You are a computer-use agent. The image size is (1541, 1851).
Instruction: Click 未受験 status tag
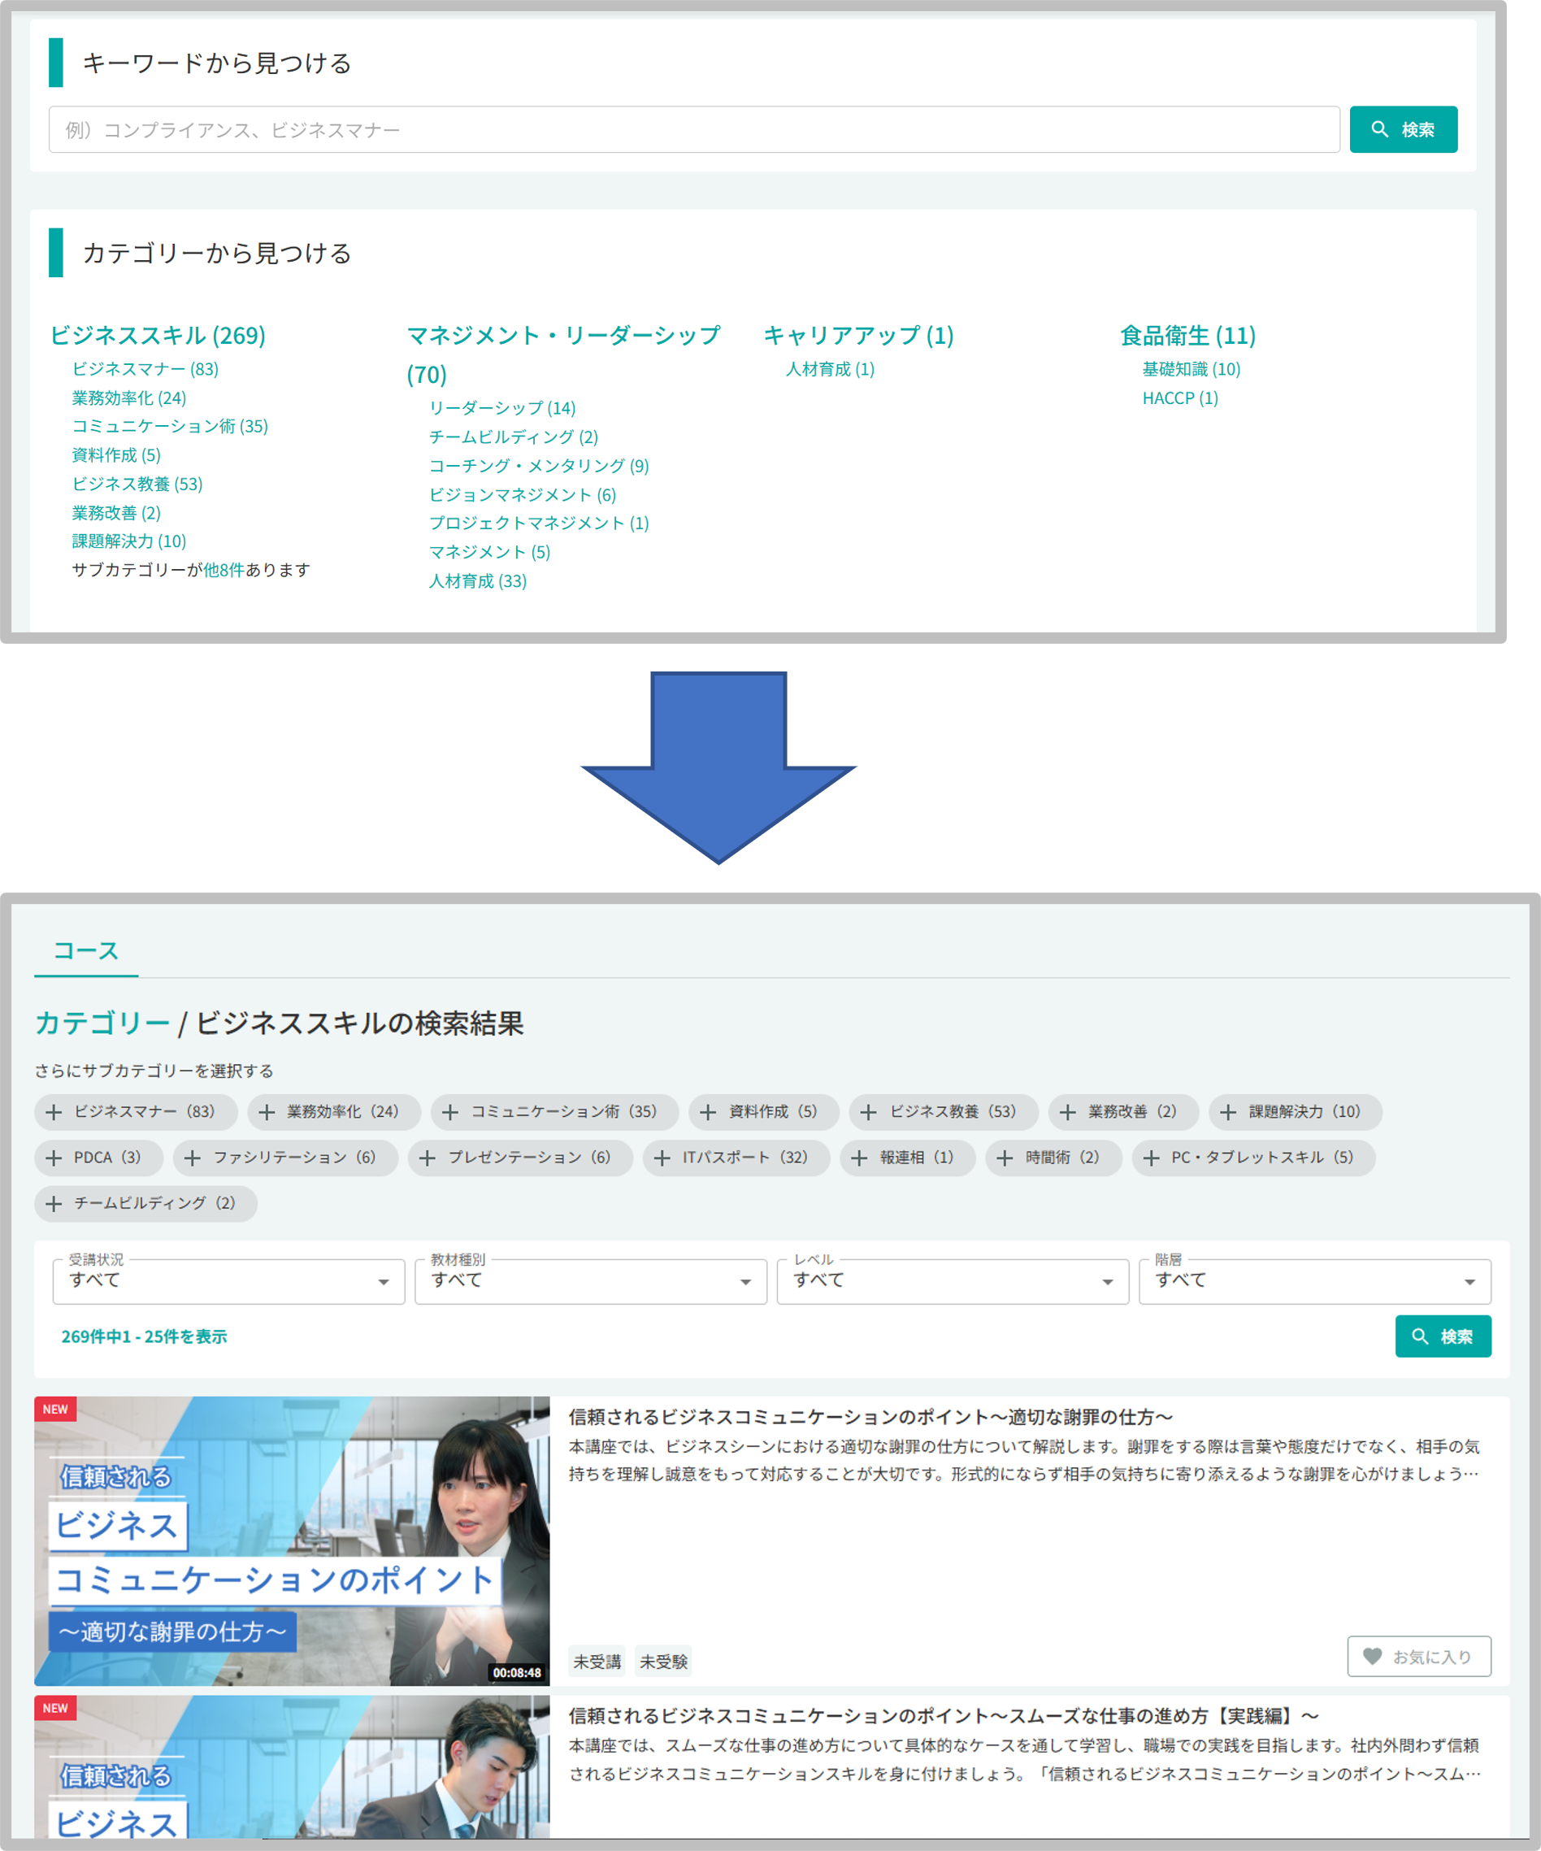tap(663, 1662)
